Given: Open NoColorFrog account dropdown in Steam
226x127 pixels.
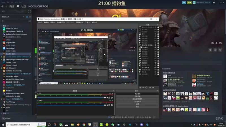Looking at the screenshot, I should click(203, 3).
